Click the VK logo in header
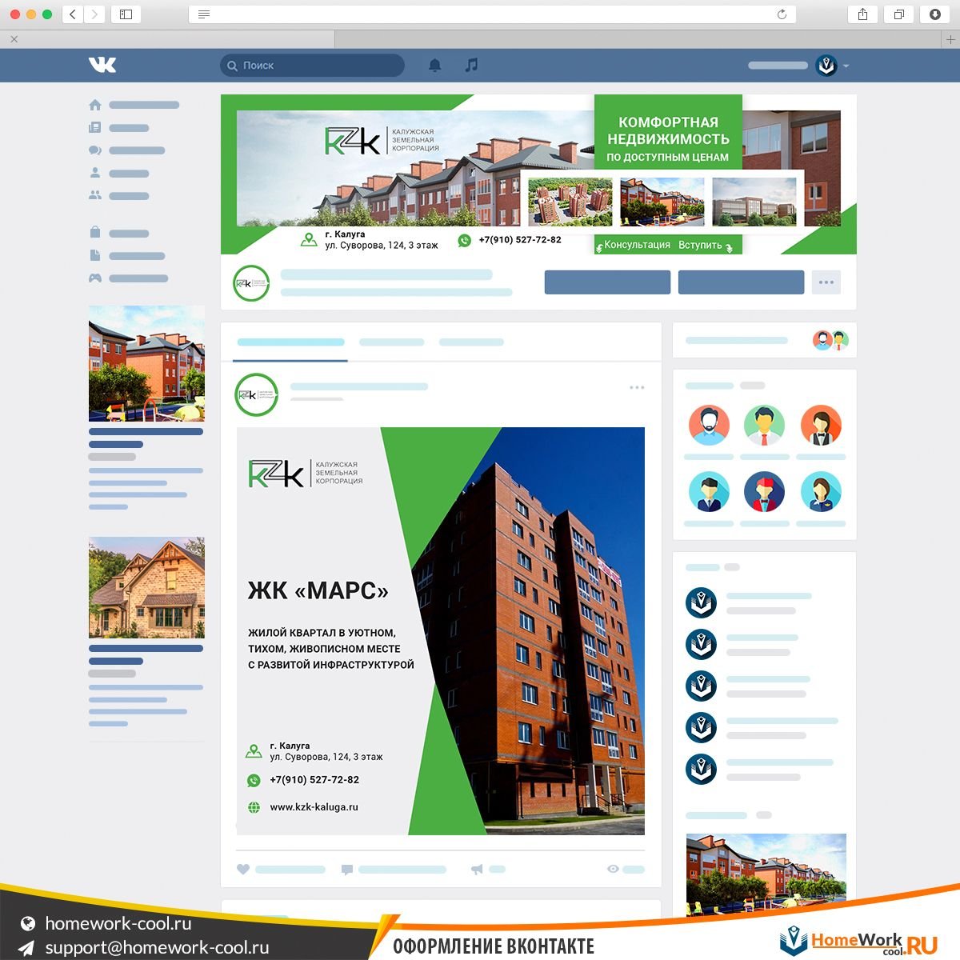Viewport: 960px width, 960px height. pos(102,66)
